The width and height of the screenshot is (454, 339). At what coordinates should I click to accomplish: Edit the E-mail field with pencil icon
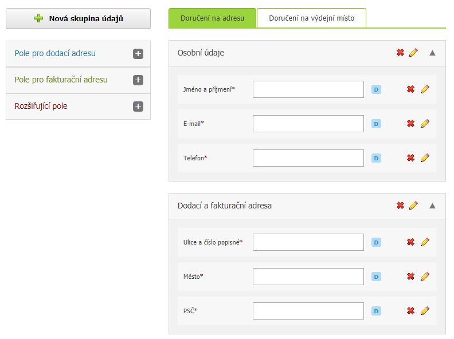(x=425, y=124)
